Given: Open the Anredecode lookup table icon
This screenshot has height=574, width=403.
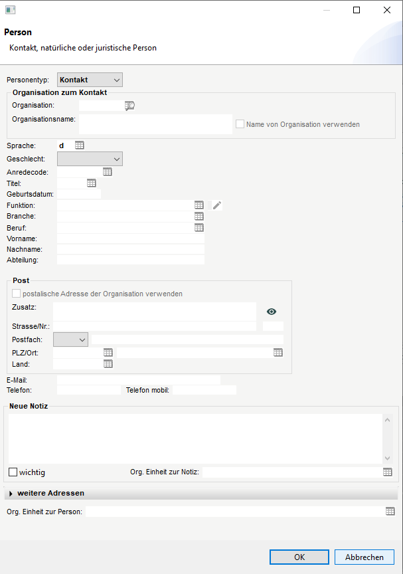Looking at the screenshot, I should pyautogui.click(x=108, y=171).
